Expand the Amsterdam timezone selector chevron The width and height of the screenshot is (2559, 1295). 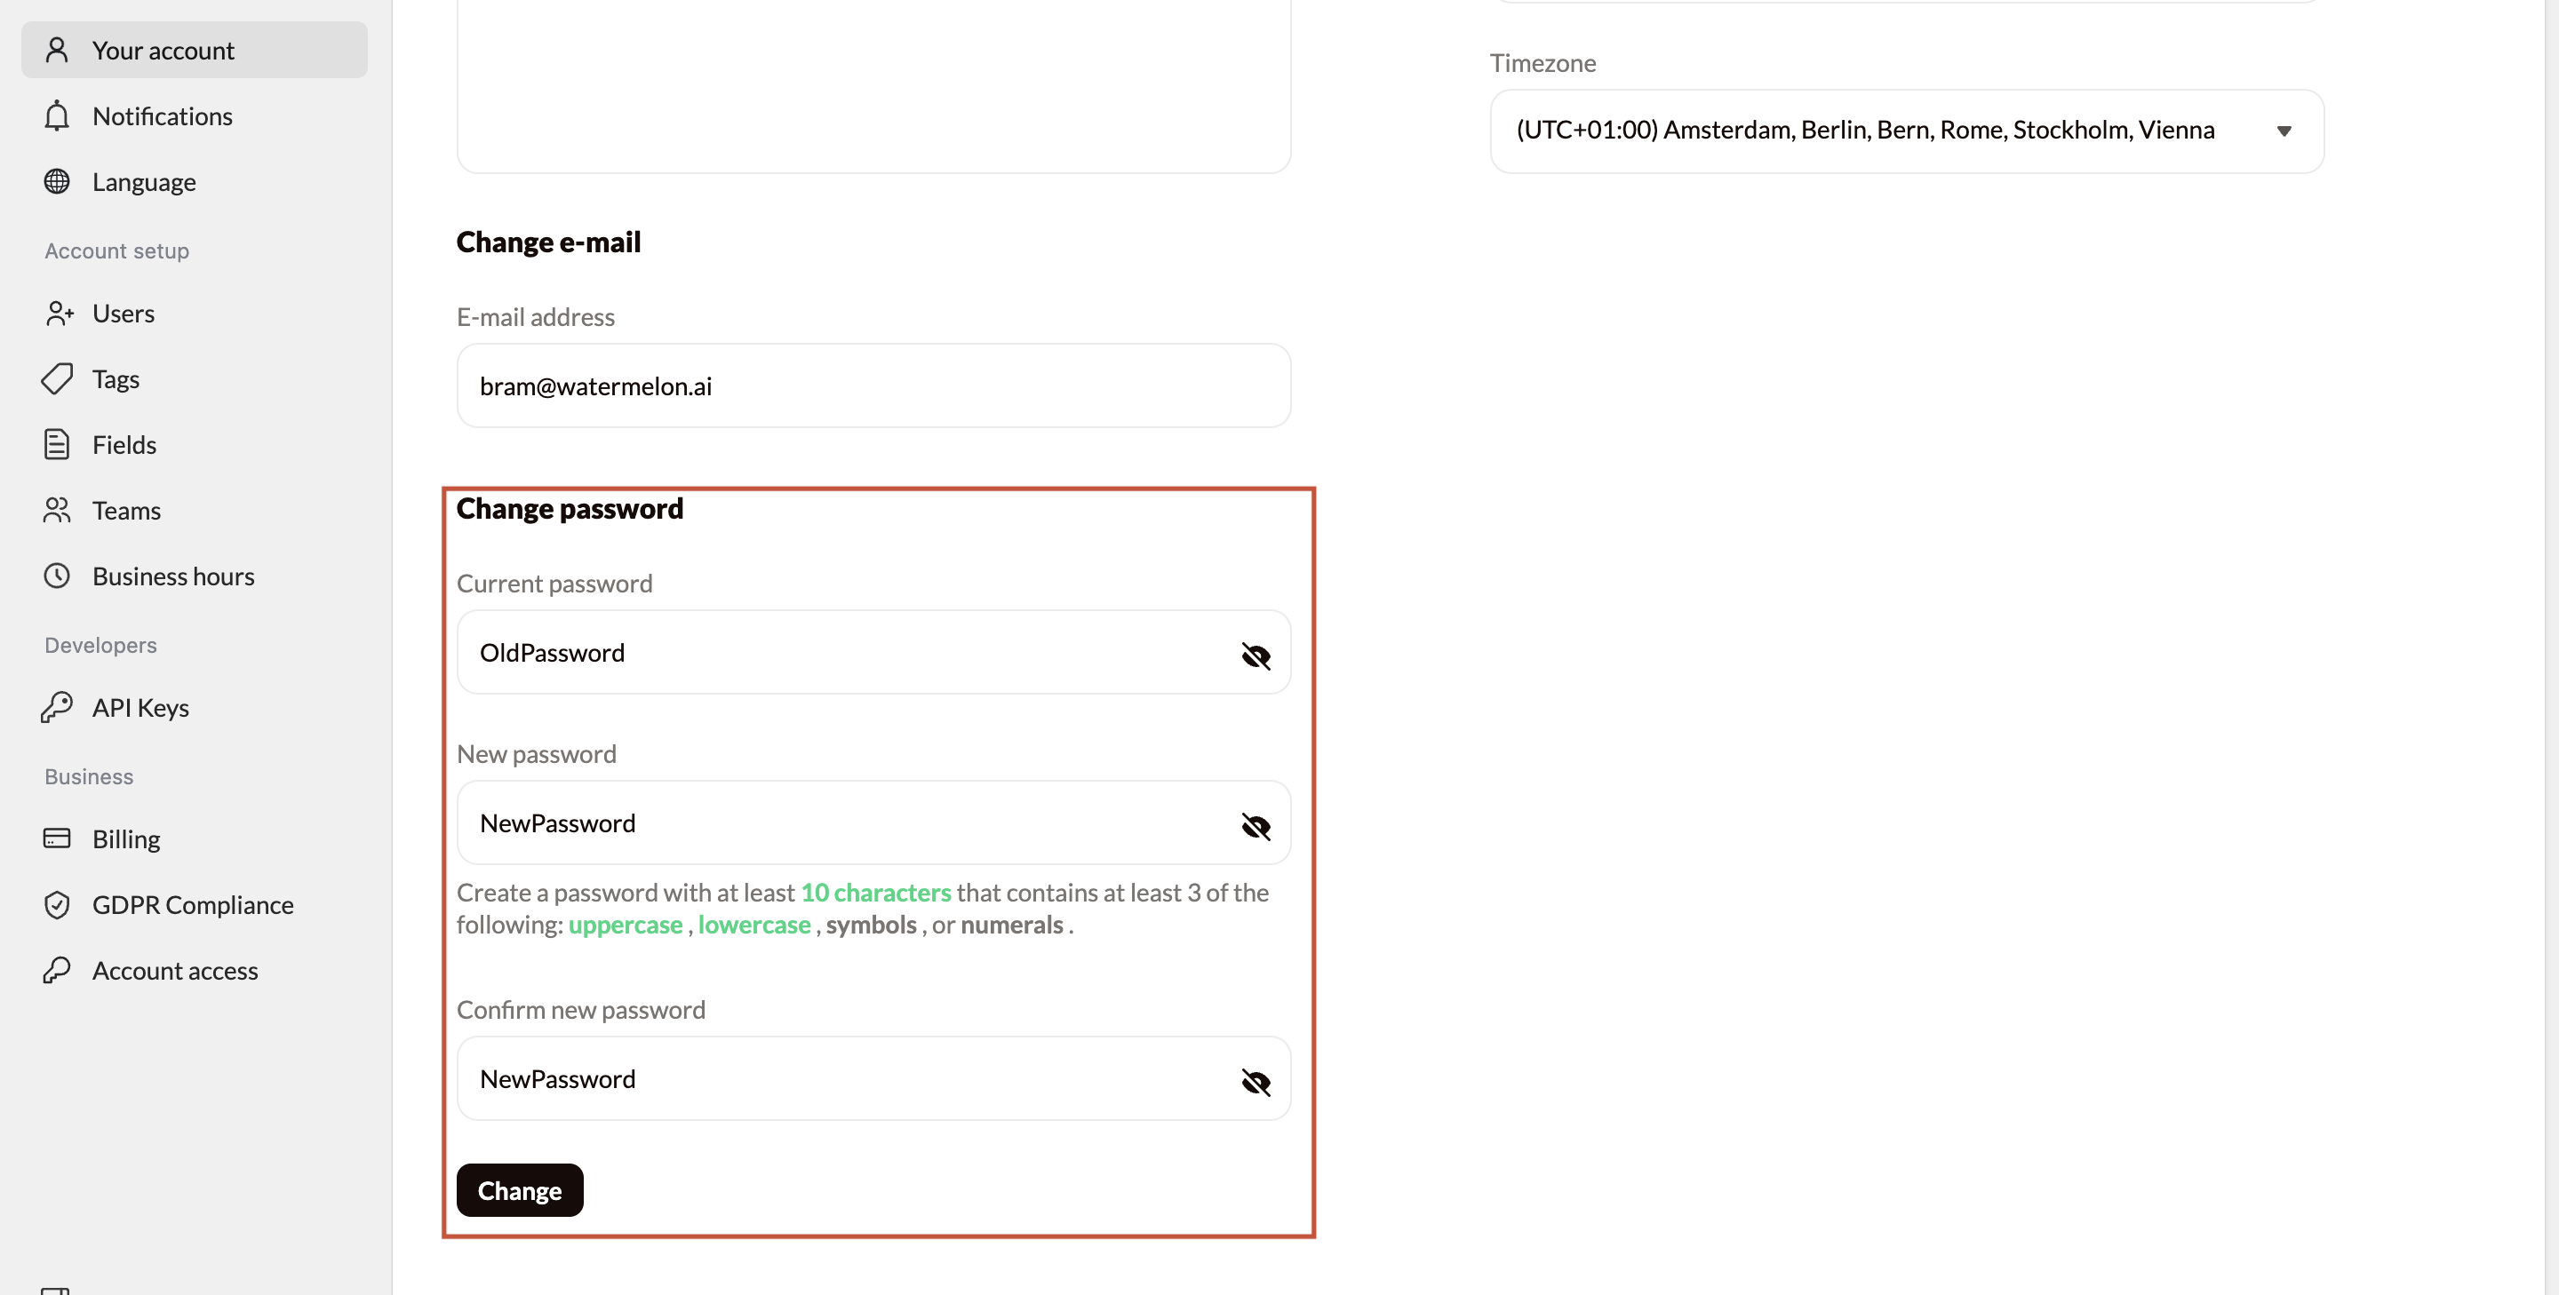click(2284, 130)
